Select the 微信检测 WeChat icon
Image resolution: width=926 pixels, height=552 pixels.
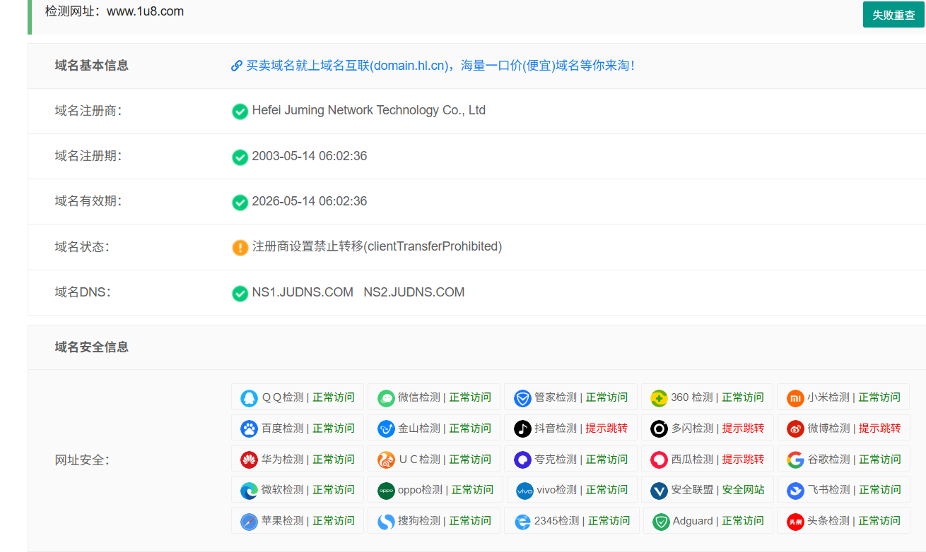click(385, 397)
